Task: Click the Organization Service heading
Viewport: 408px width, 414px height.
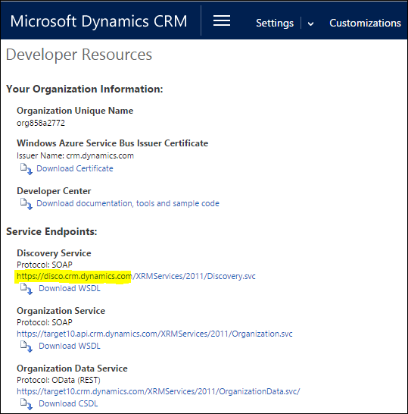Action: pos(61,311)
